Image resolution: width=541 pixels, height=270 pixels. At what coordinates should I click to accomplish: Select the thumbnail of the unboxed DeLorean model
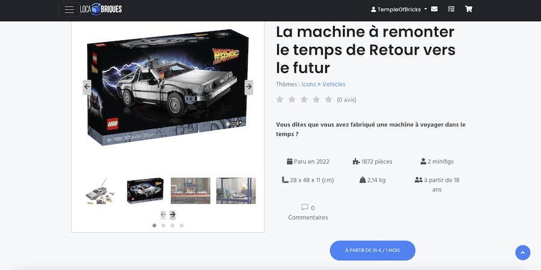(100, 191)
